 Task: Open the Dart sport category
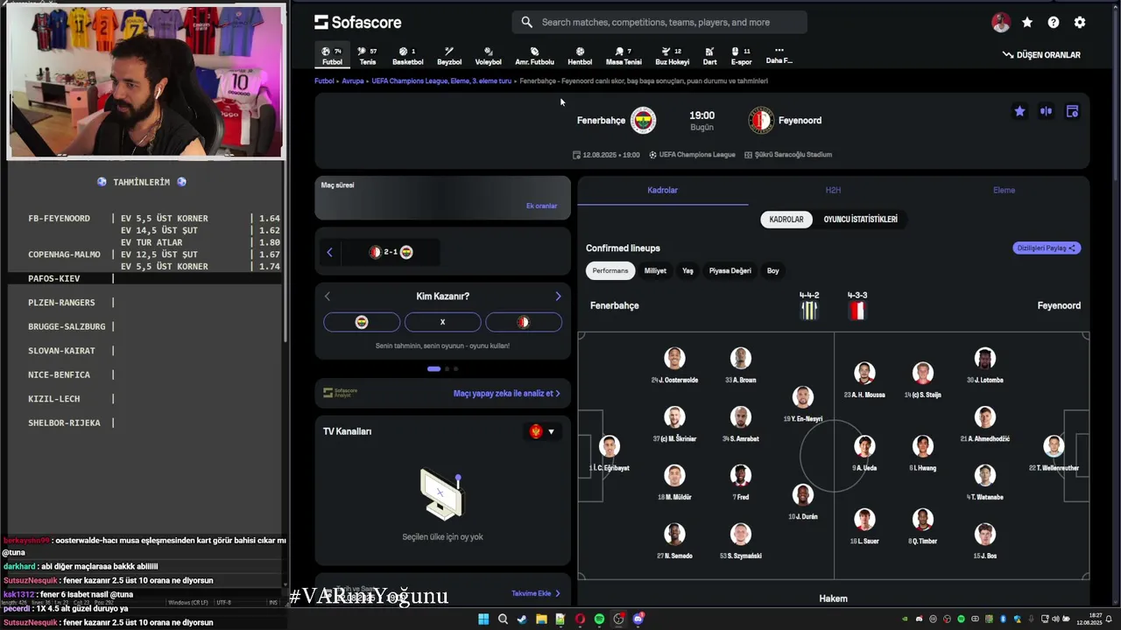point(709,56)
